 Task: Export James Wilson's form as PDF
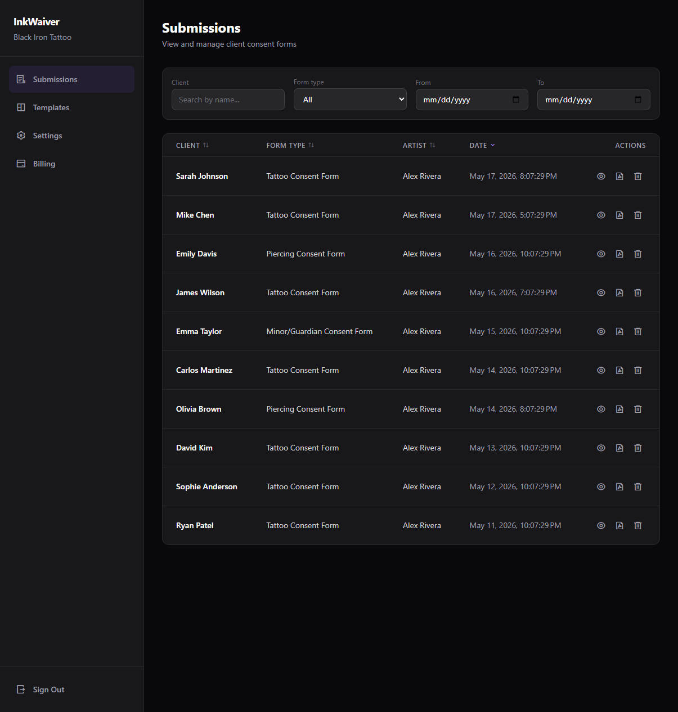coord(619,292)
